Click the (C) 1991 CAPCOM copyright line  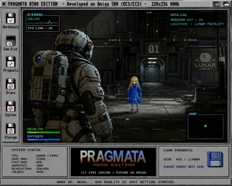113,172
